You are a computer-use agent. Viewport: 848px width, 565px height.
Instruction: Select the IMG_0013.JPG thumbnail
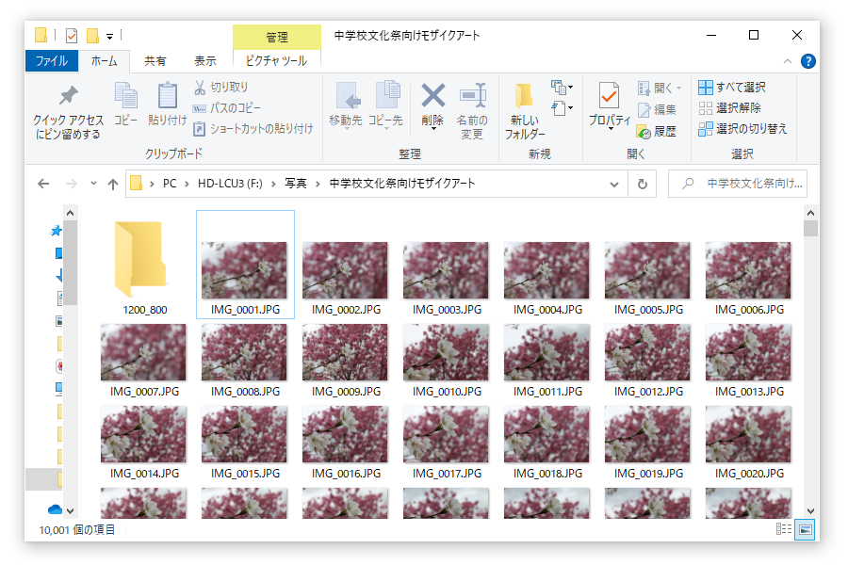point(748,352)
